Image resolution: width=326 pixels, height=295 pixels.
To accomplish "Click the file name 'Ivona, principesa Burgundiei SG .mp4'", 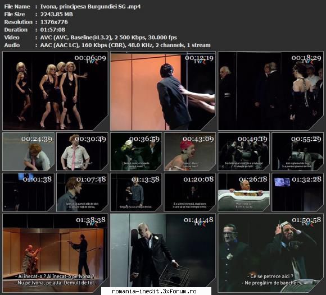I will (90, 7).
